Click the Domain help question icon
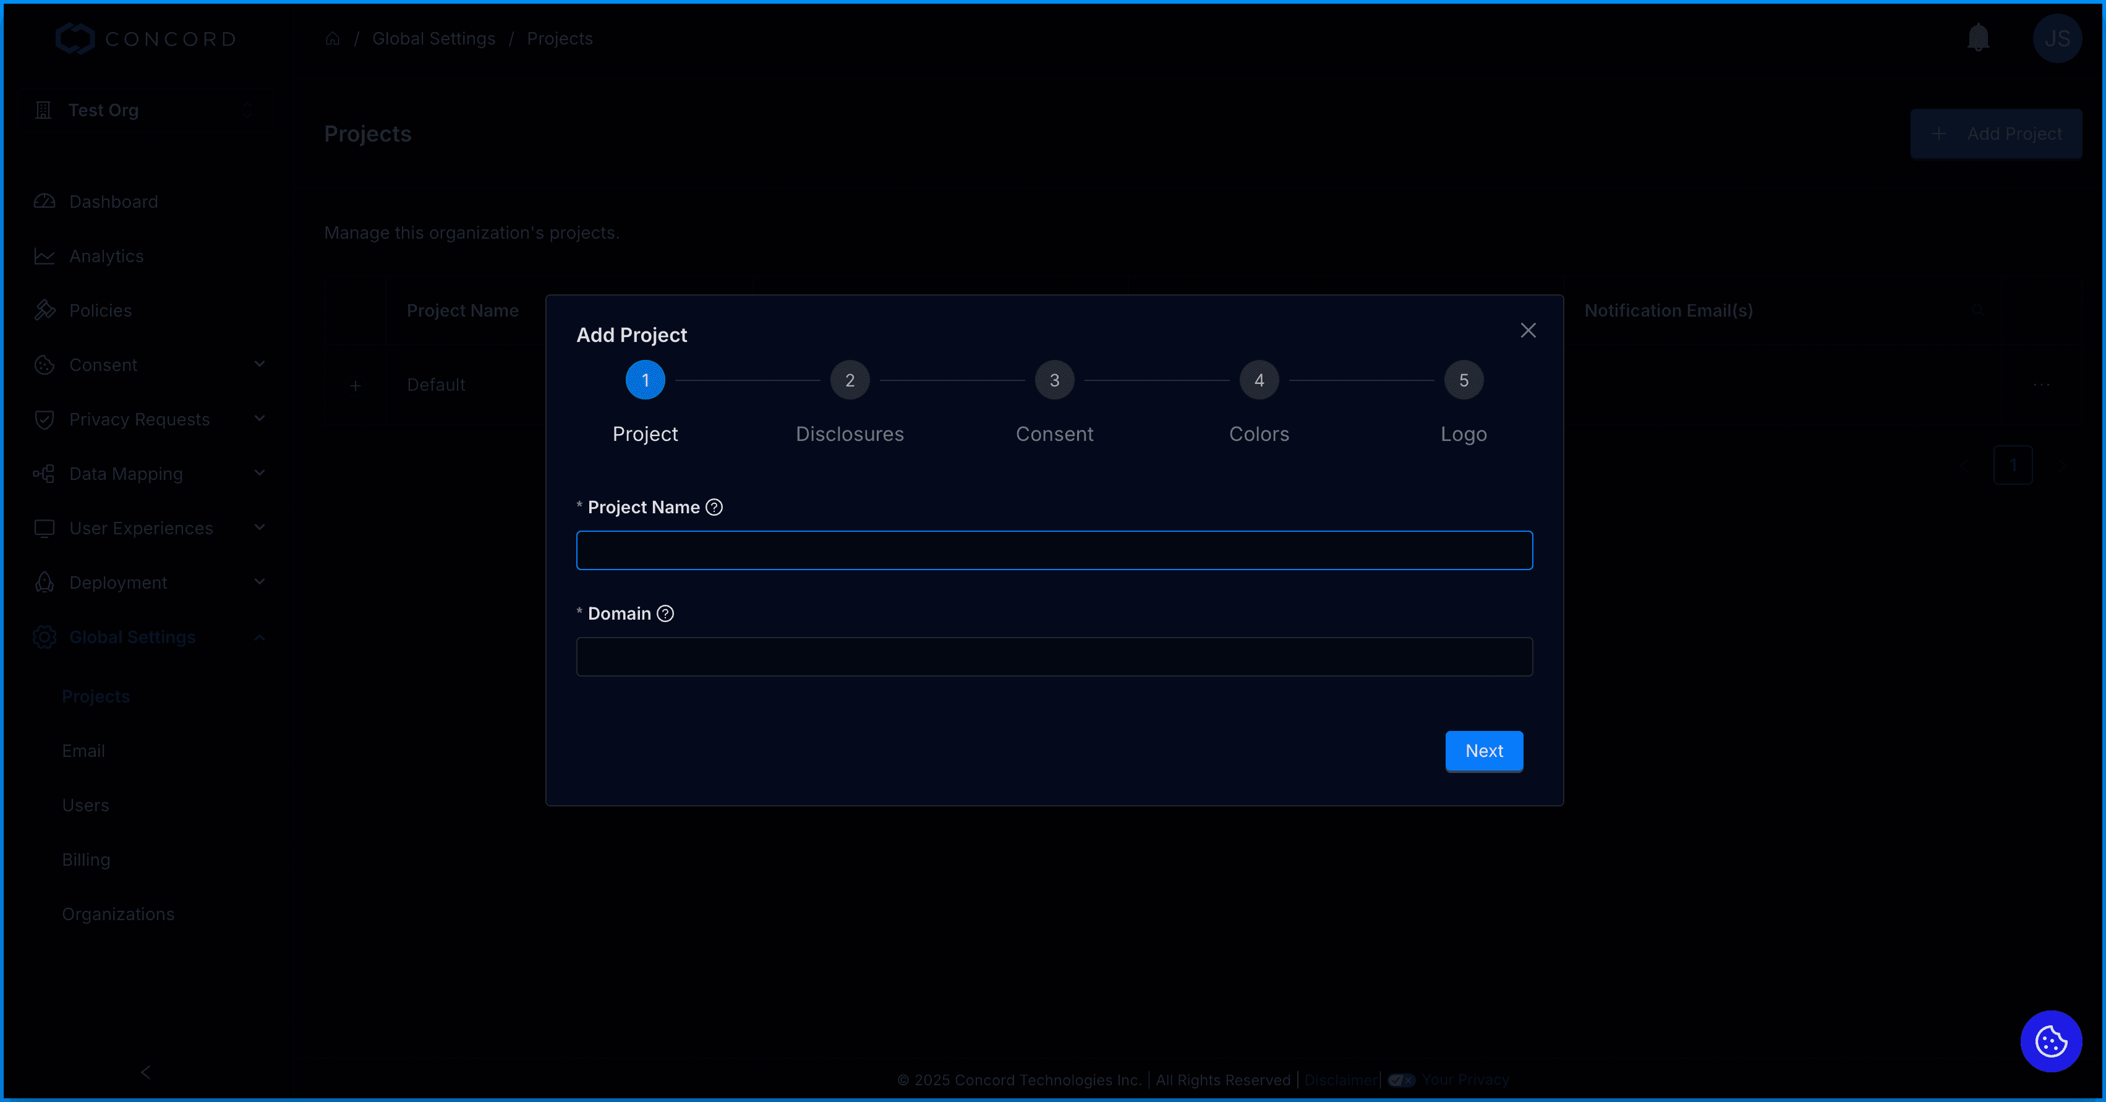Image resolution: width=2106 pixels, height=1102 pixels. [665, 613]
